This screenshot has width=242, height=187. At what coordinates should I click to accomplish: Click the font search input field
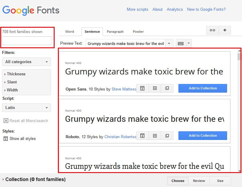(x=27, y=41)
